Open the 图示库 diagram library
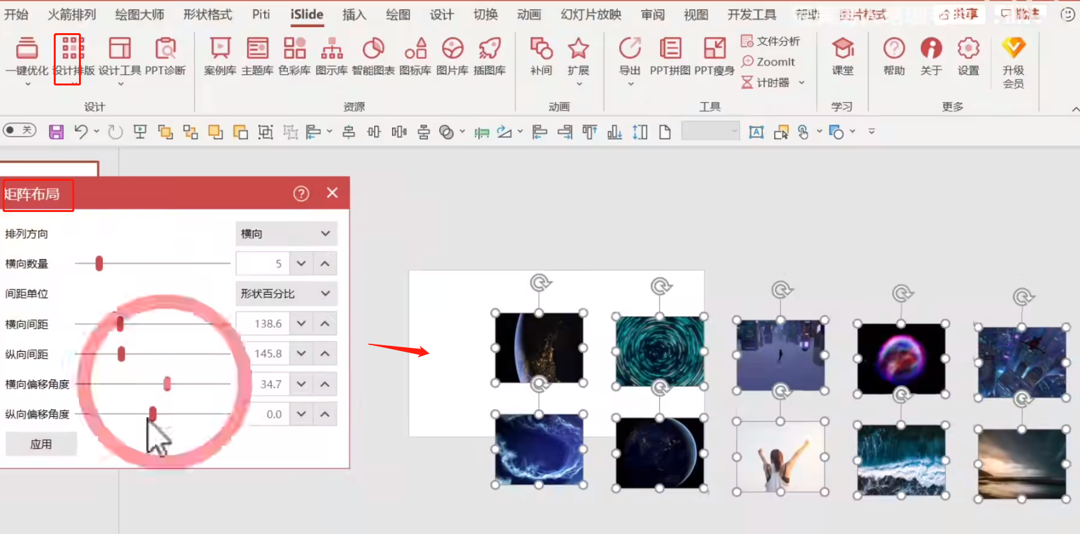The image size is (1080, 534). click(x=332, y=58)
